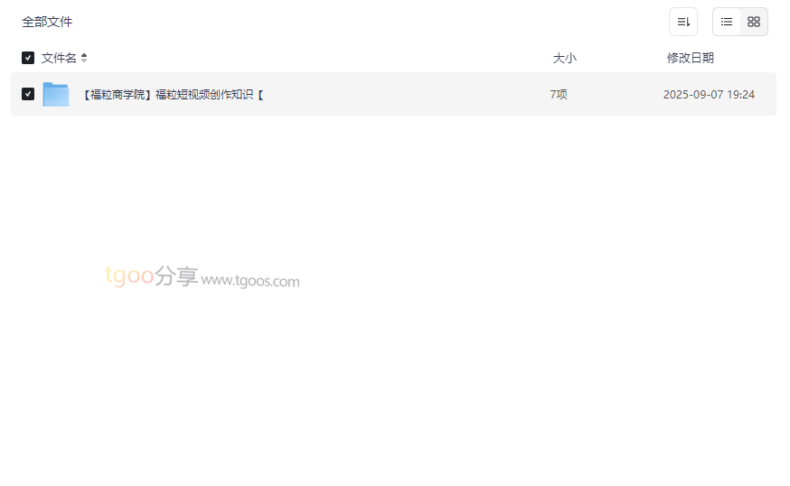Click the folder row's empty middle area
This screenshot has width=790, height=486.
403,94
